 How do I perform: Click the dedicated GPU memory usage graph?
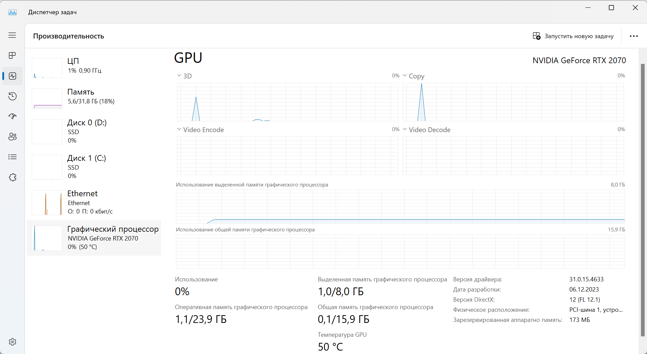click(x=400, y=206)
